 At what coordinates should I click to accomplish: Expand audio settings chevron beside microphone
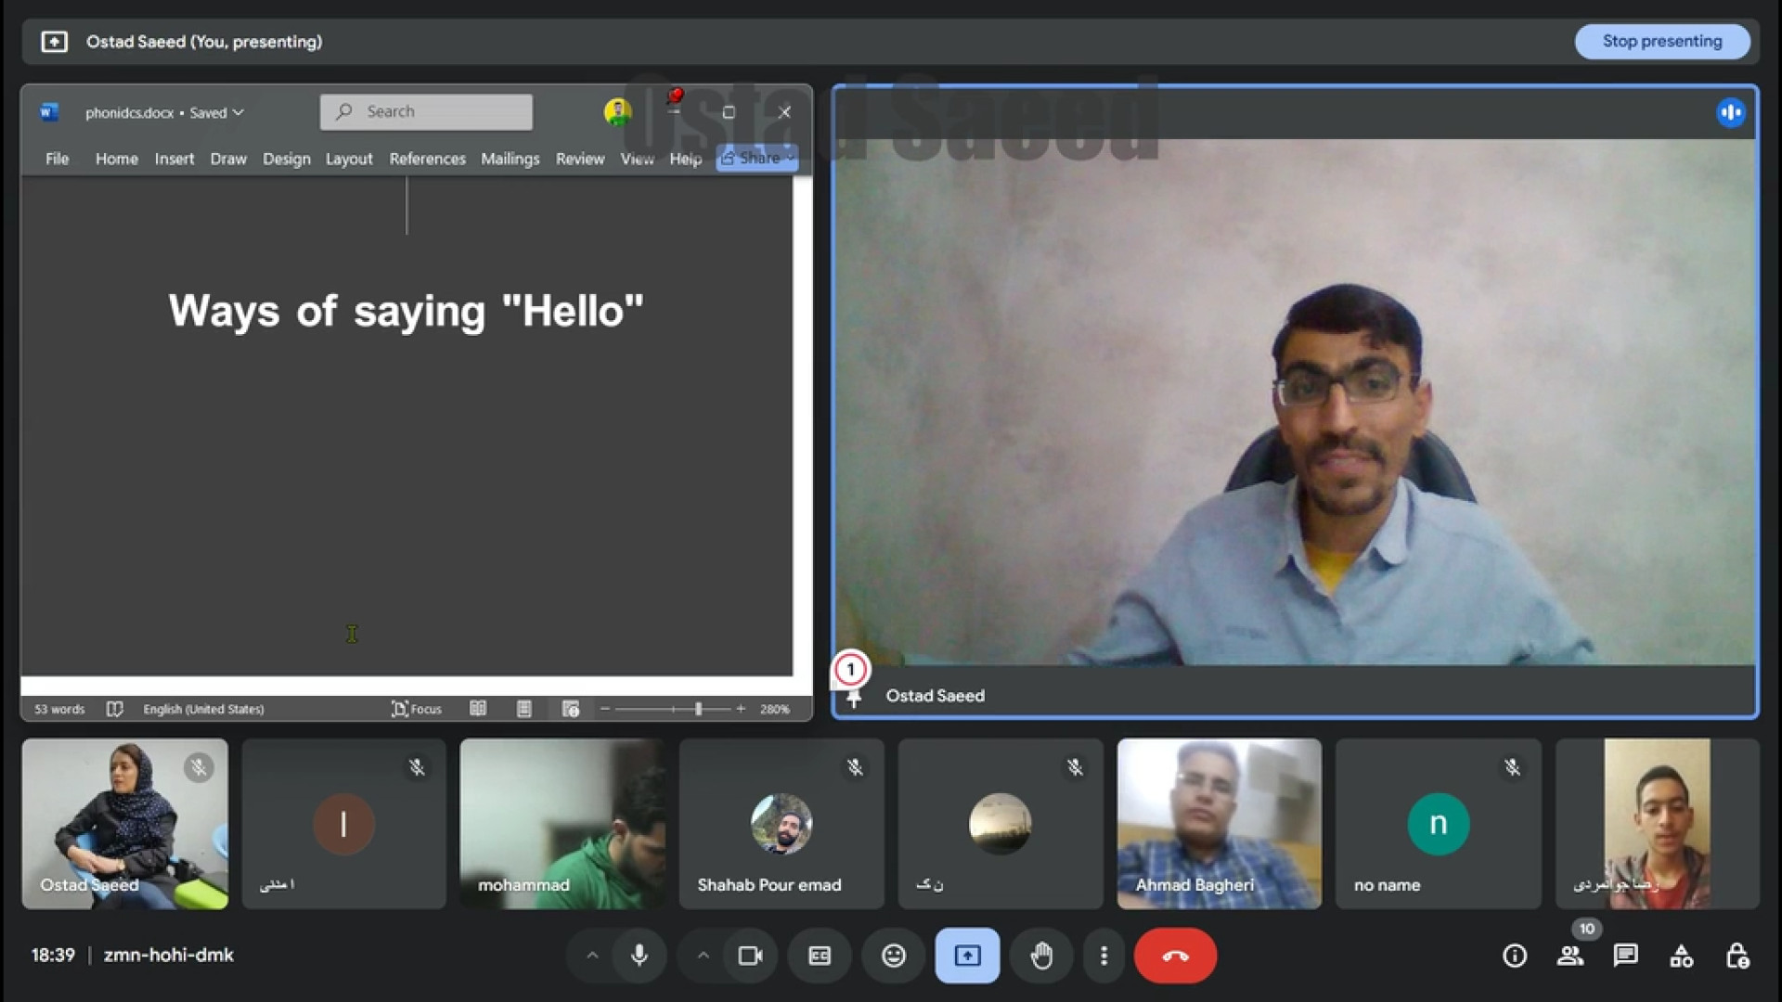592,956
